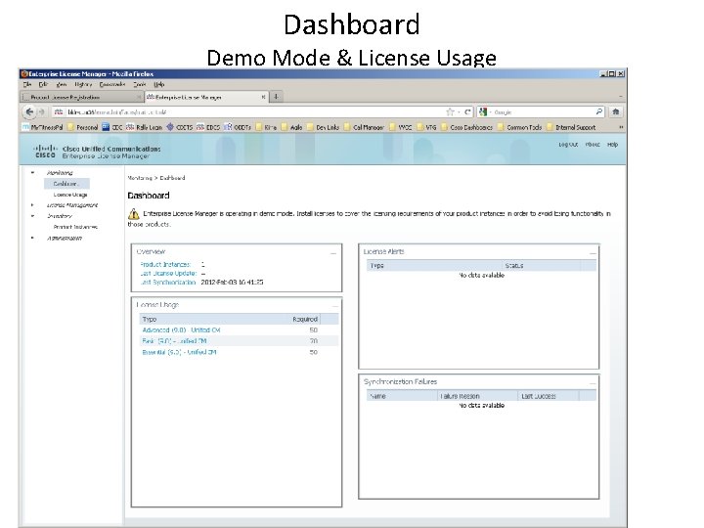This screenshot has width=704, height=528.
Task: Open the History menu
Action: (83, 84)
